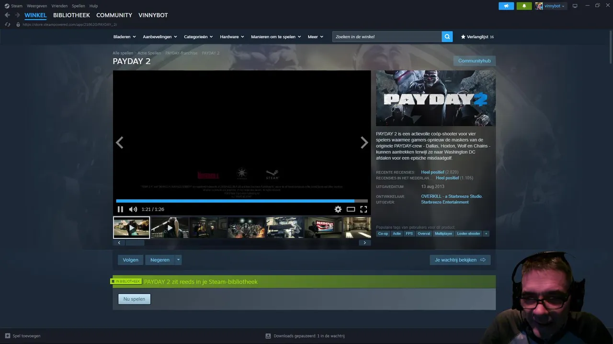613x344 pixels.
Task: Expand the Categorieën dropdown
Action: 198,37
